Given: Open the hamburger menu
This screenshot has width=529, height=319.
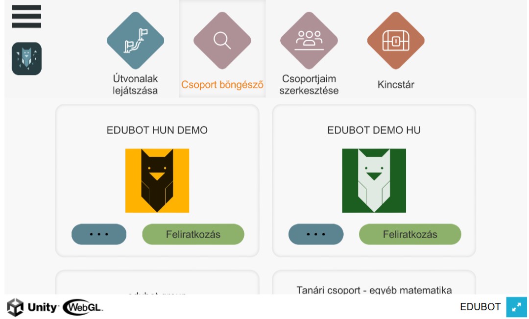Looking at the screenshot, I should tap(26, 16).
